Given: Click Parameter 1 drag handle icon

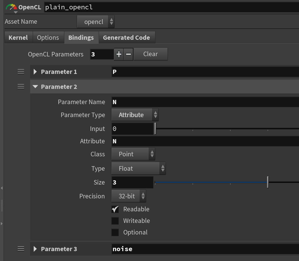Looking at the screenshot, I should click(x=21, y=72).
